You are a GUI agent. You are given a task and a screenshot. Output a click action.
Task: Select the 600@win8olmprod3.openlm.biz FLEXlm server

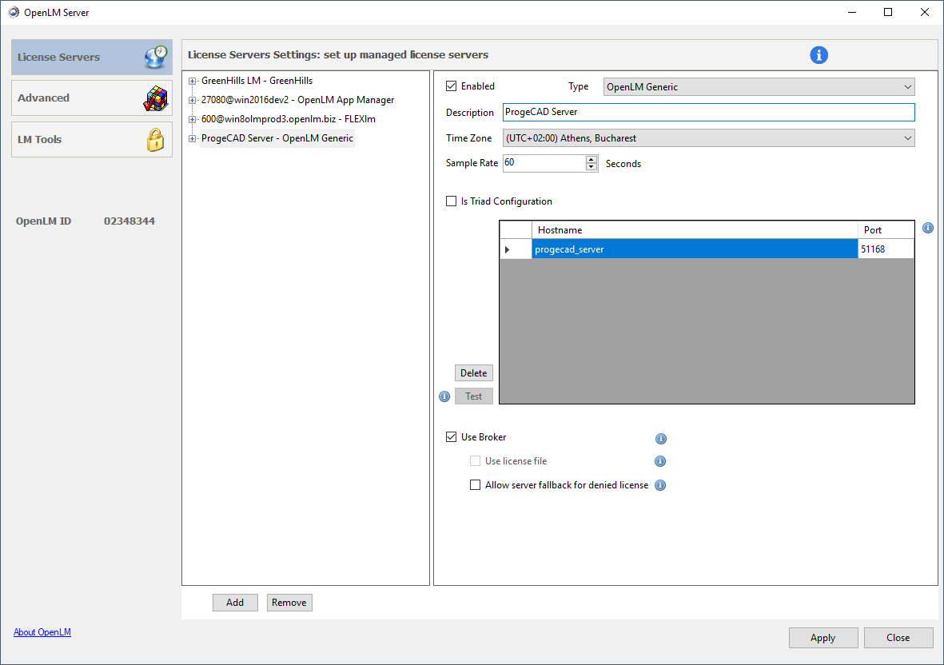pyautogui.click(x=288, y=119)
